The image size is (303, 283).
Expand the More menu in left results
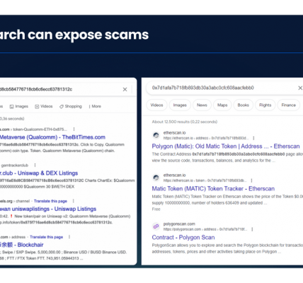coord(95,106)
